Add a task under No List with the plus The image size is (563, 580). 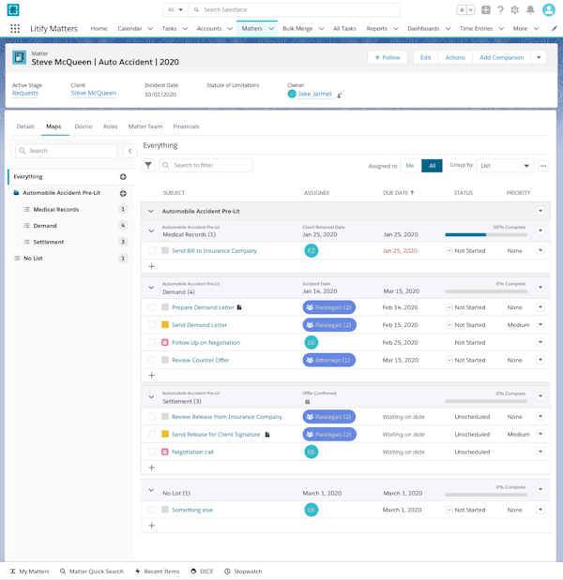click(151, 526)
